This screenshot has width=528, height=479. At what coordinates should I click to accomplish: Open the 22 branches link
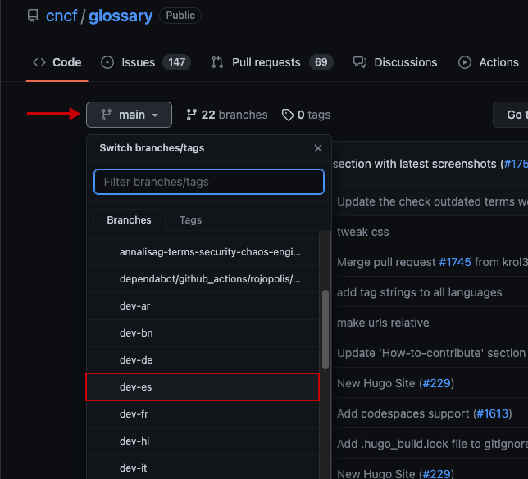[x=227, y=115]
